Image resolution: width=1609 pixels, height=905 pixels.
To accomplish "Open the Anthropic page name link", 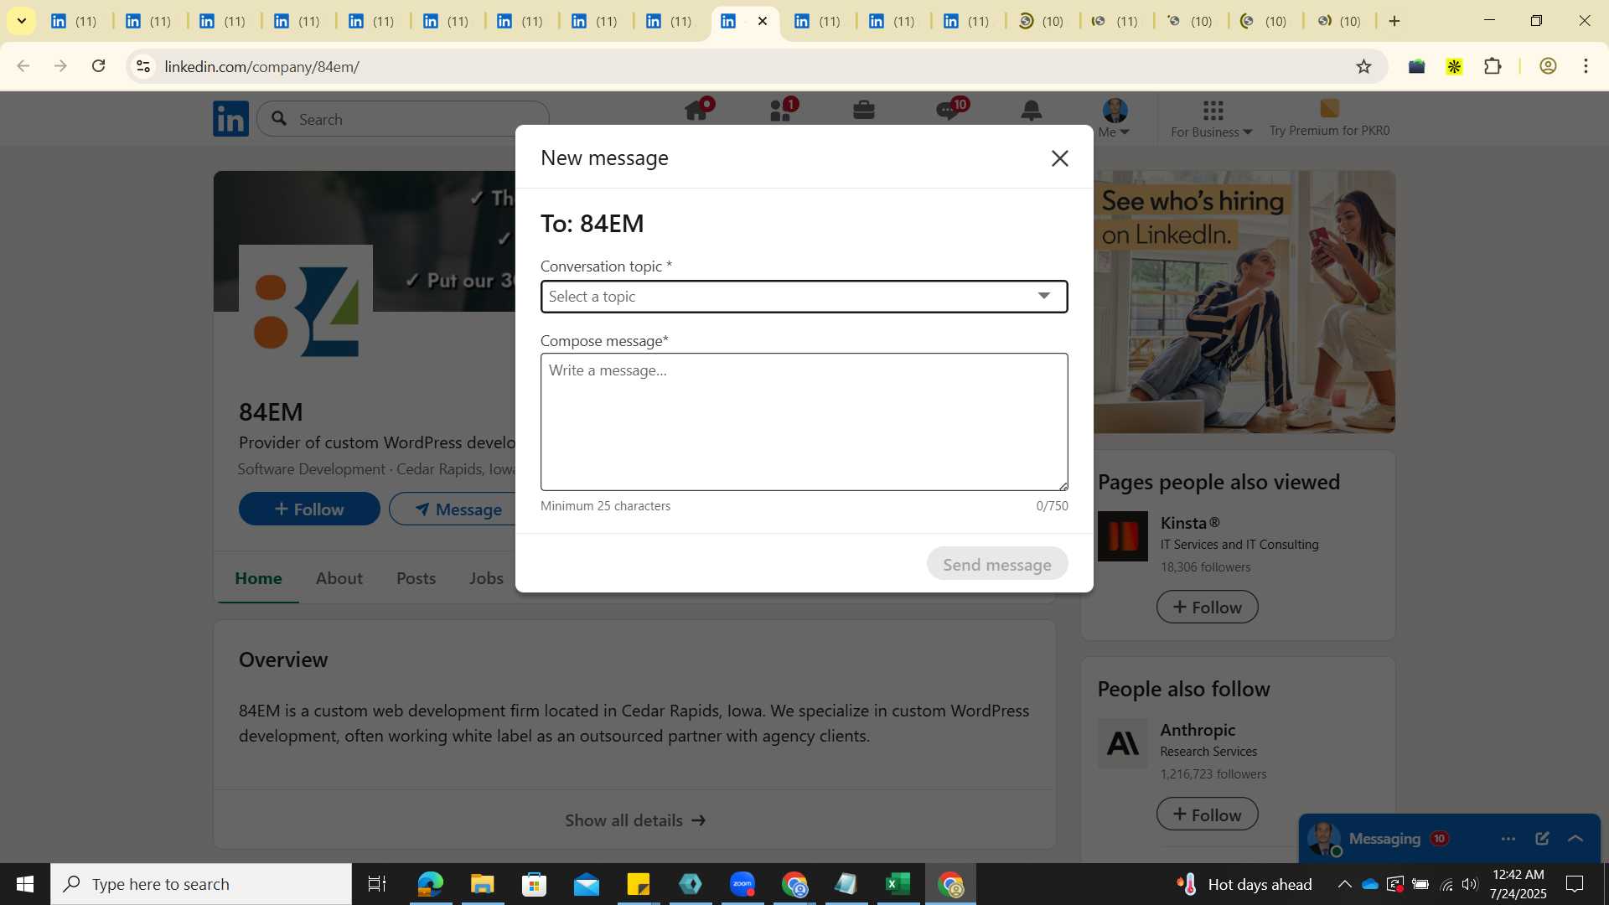I will pyautogui.click(x=1198, y=729).
